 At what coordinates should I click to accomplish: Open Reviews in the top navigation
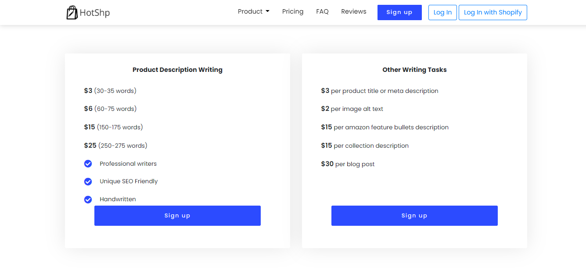(353, 12)
